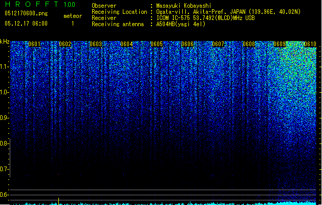Click the 1.0 kHz axis label
Viewport: 322px width, 205px height.
5,92
